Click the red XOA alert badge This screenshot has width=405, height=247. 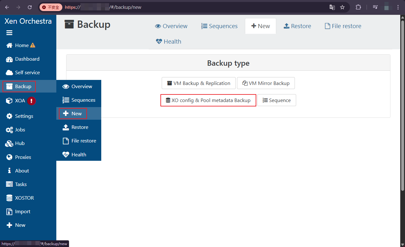point(31,101)
